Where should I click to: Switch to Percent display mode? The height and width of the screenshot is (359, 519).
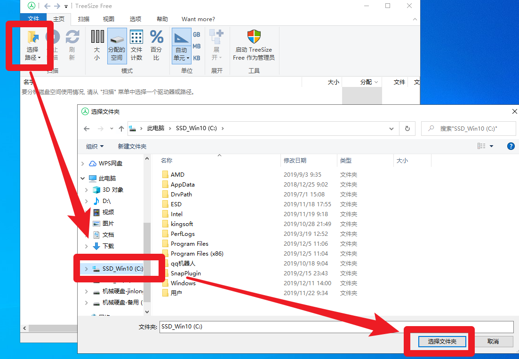point(156,45)
